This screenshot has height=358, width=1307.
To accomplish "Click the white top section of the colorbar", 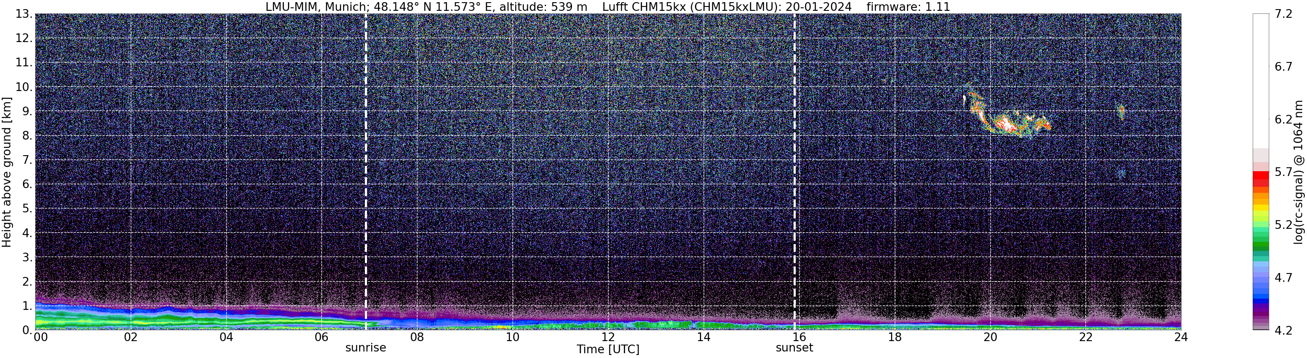I will coord(1261,81).
